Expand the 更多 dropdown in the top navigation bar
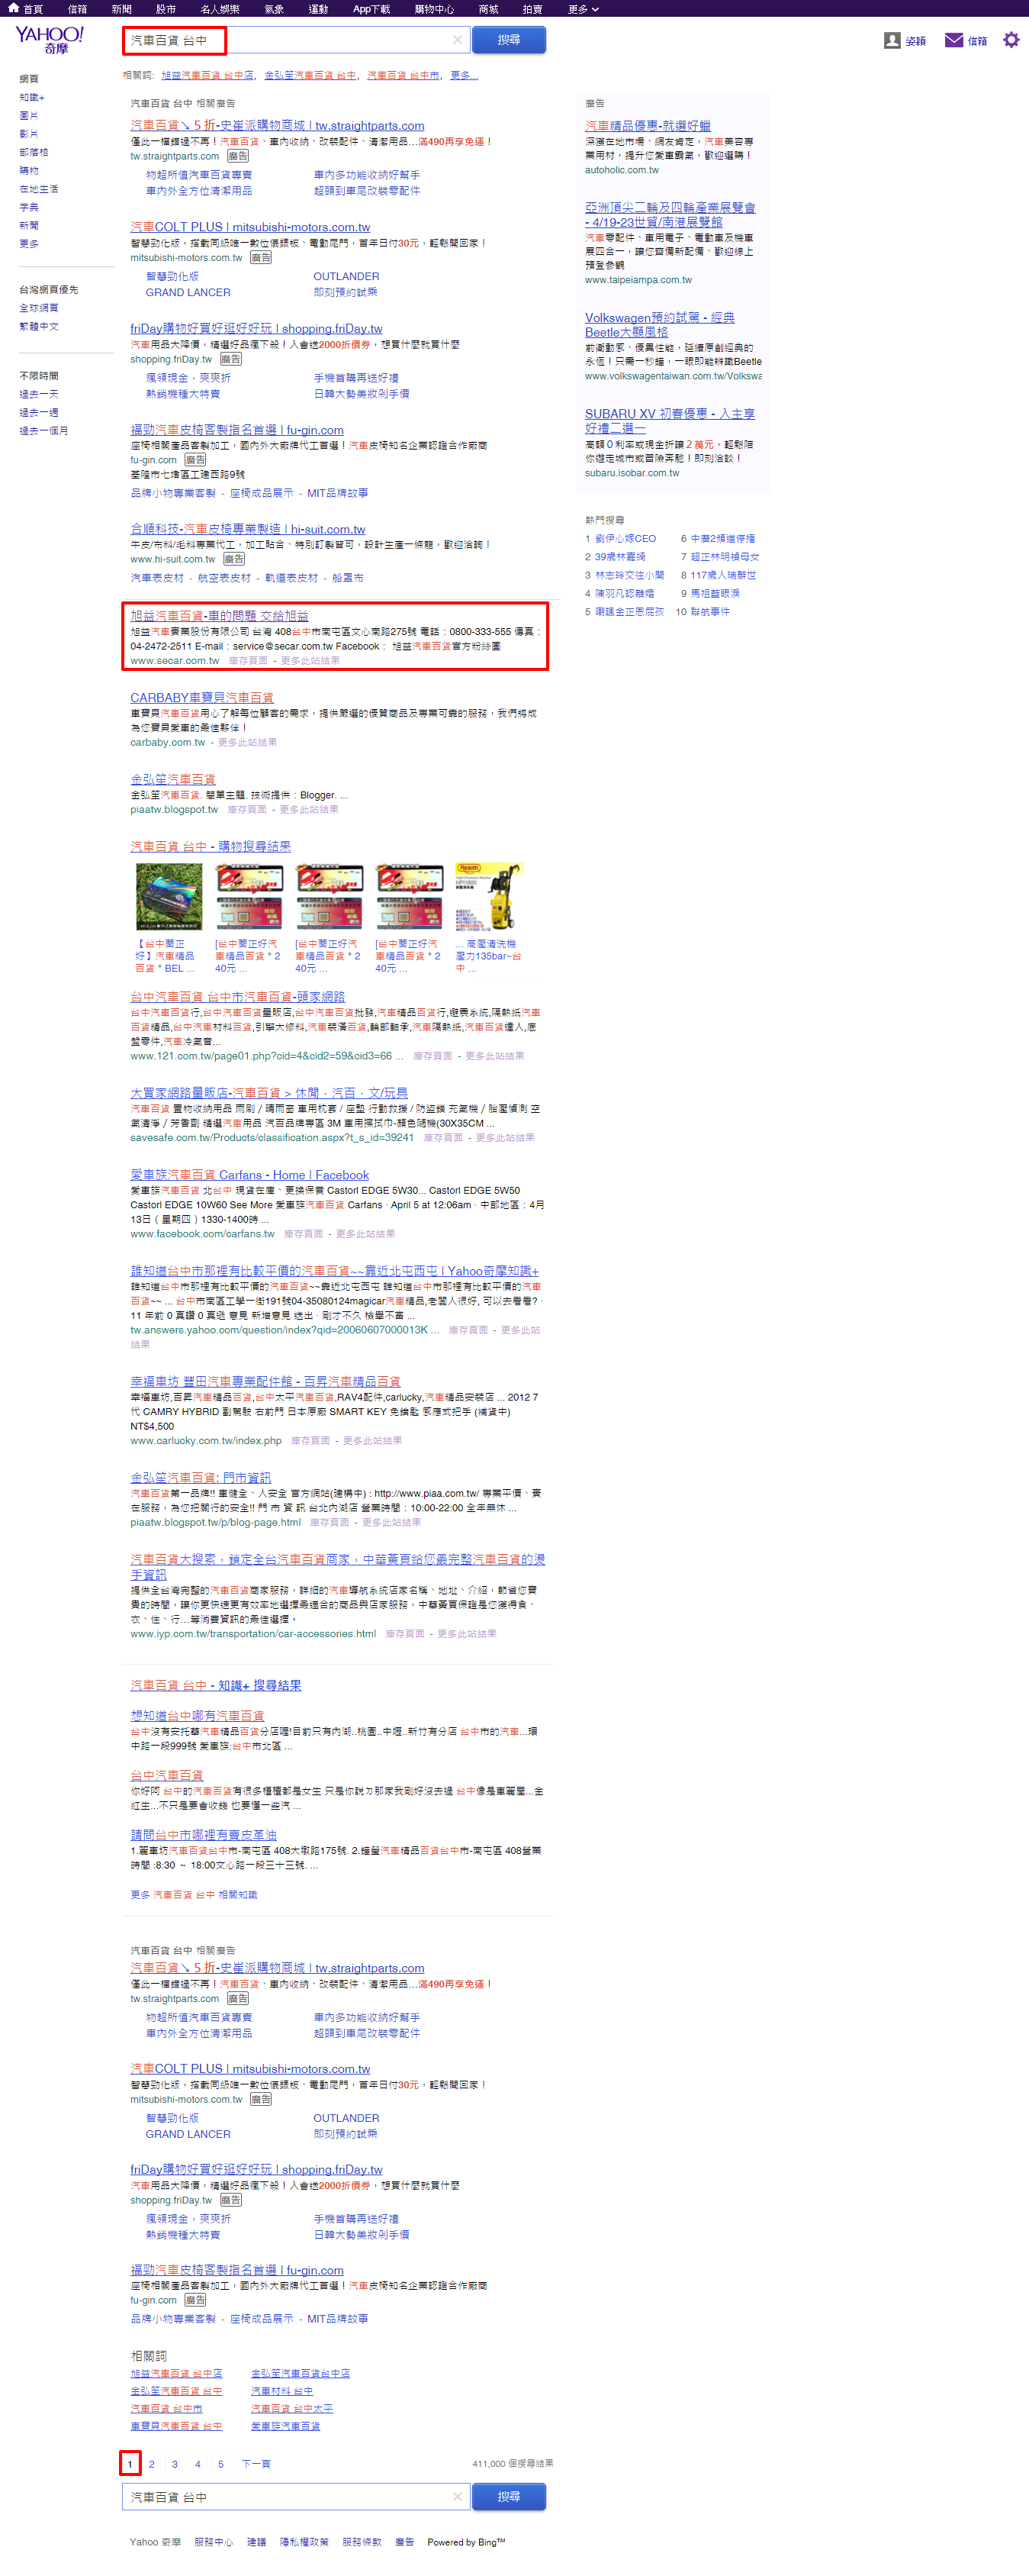This screenshot has width=1029, height=2576. click(584, 9)
